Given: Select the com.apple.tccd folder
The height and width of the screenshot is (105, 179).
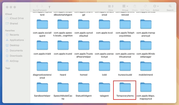Looking at the screenshot, I should pos(104,25).
